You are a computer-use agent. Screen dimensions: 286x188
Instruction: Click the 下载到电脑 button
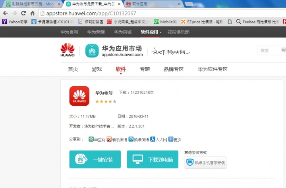(153, 160)
